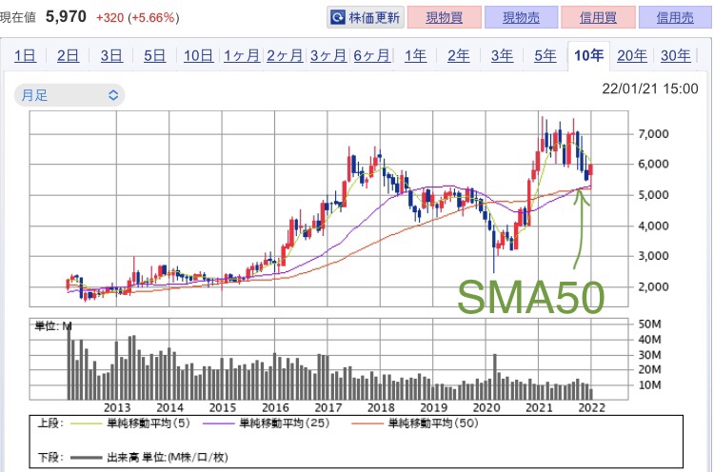Click the 2,000 price axis label

click(x=653, y=286)
